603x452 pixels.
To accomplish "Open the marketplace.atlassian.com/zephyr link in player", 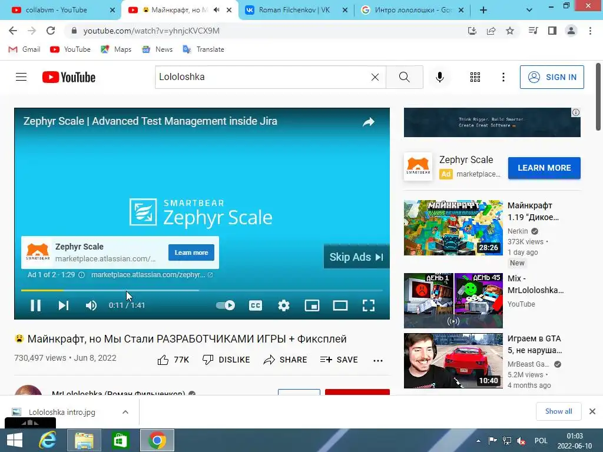I will [151, 275].
